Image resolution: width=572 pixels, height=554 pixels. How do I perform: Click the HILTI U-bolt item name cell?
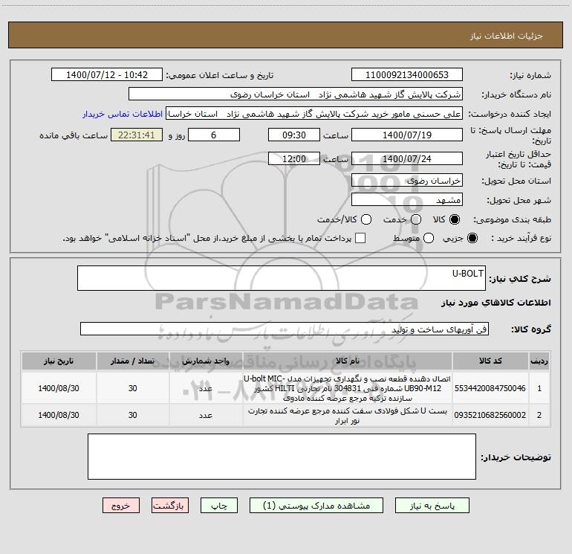tap(348, 388)
